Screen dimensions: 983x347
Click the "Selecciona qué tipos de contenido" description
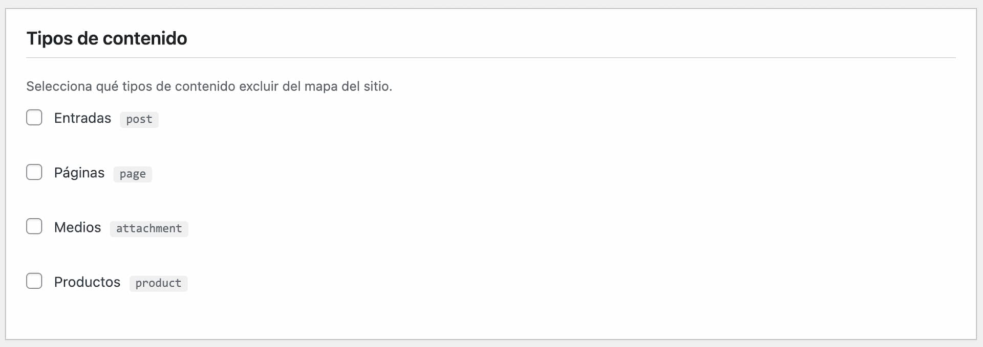coord(209,86)
